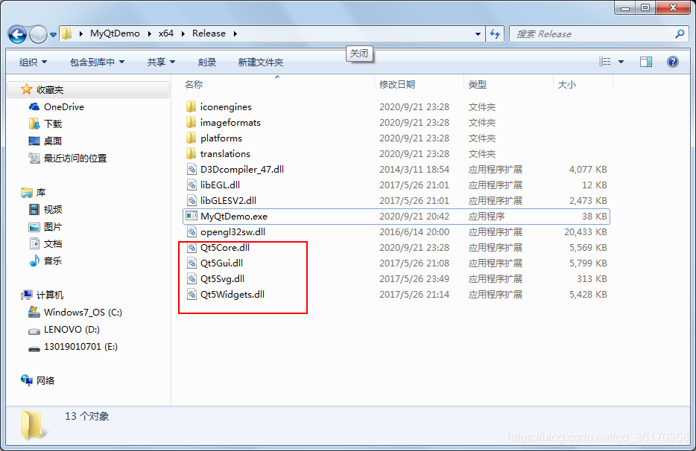This screenshot has width=696, height=451.
Task: Select the file name MyQtDemo.exe
Action: pos(234,217)
